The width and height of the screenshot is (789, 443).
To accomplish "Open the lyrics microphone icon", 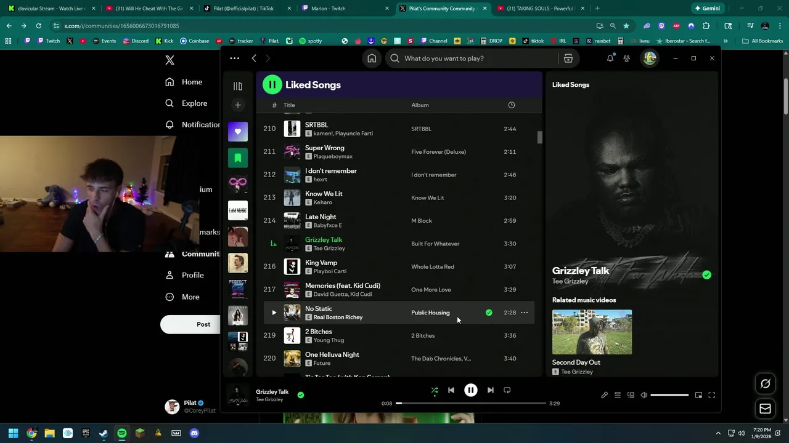I will [604, 395].
